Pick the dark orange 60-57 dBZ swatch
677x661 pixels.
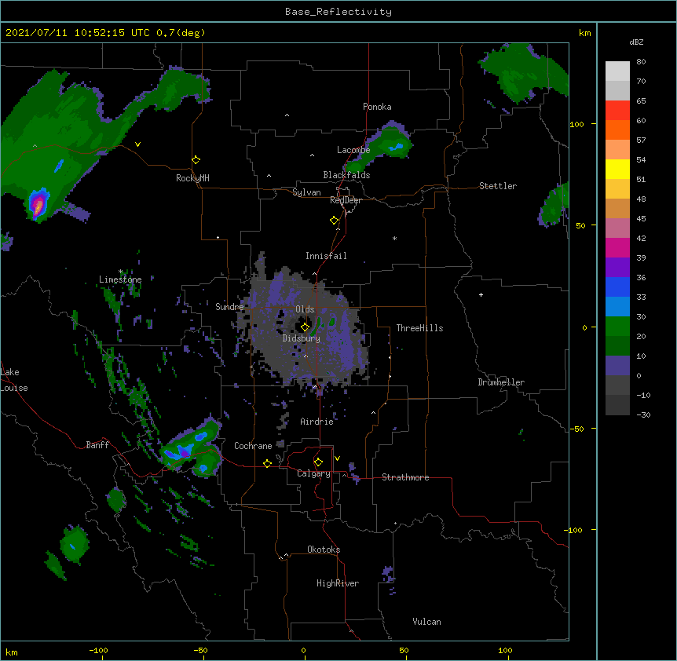pos(617,130)
